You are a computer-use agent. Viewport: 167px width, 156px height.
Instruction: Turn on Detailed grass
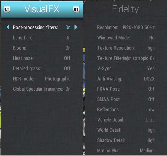pos(67,69)
